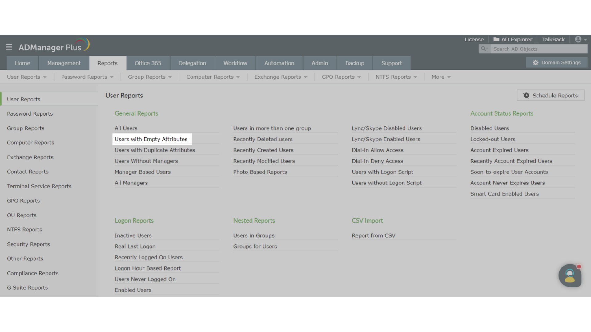This screenshot has height=332, width=591.
Task: Click the TalkBack link
Action: 553,39
